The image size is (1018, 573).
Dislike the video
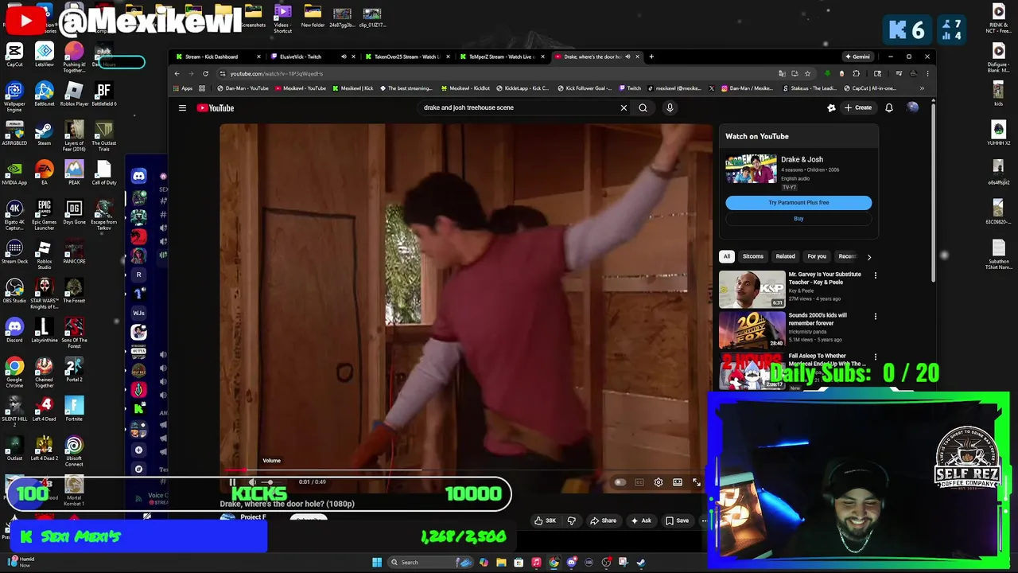(571, 520)
